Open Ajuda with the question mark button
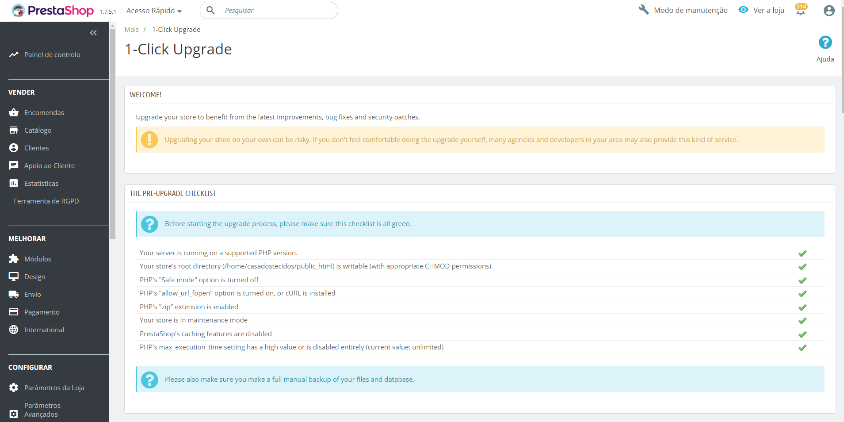This screenshot has height=422, width=844. coord(825,42)
